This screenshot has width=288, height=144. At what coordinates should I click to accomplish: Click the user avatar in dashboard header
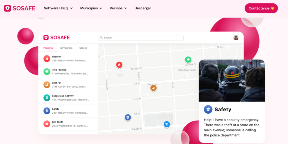click(x=236, y=38)
